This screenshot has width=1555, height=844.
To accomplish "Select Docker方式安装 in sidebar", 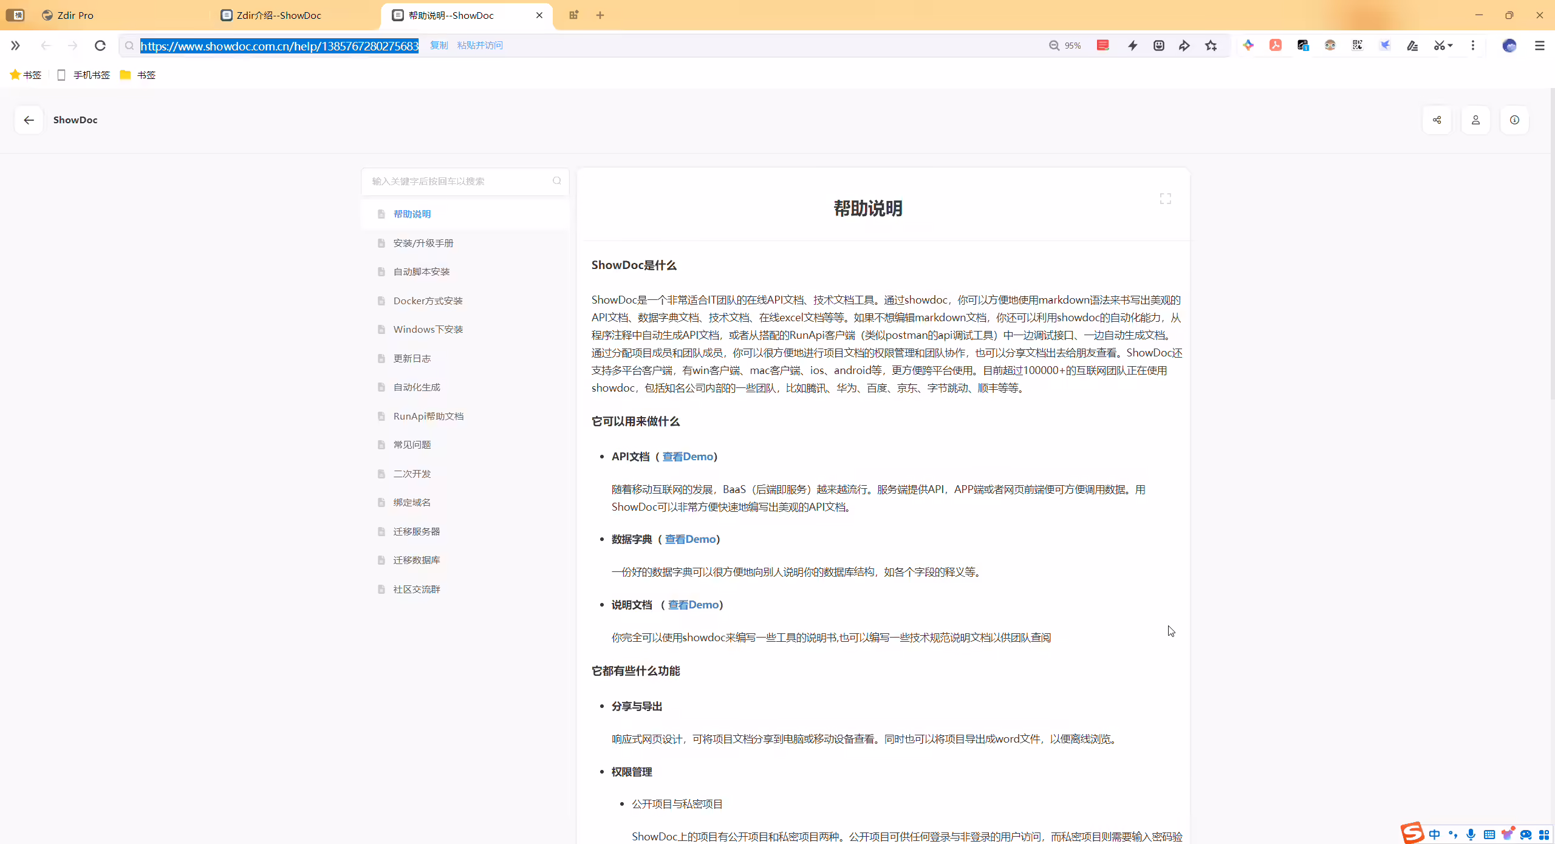I will [428, 301].
